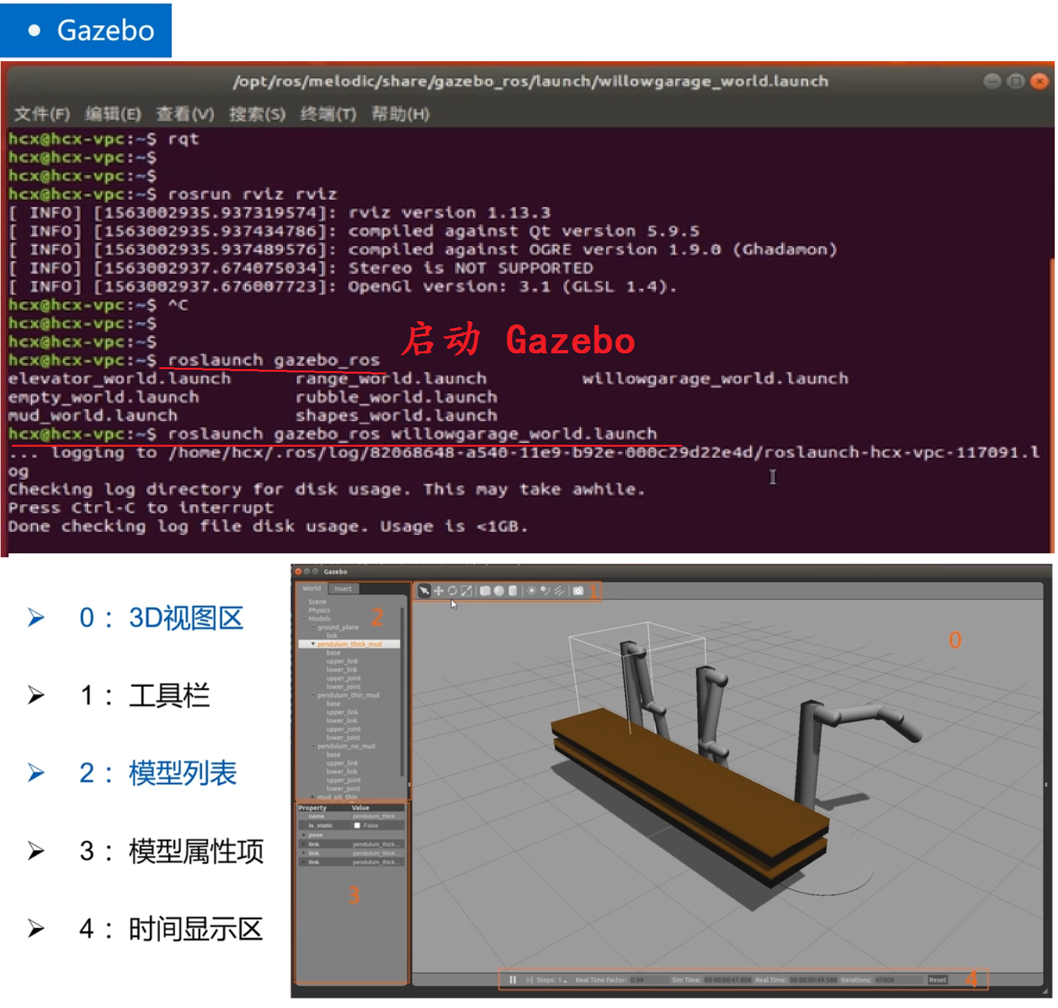
Task: Close the terminal window
Action: point(1040,82)
